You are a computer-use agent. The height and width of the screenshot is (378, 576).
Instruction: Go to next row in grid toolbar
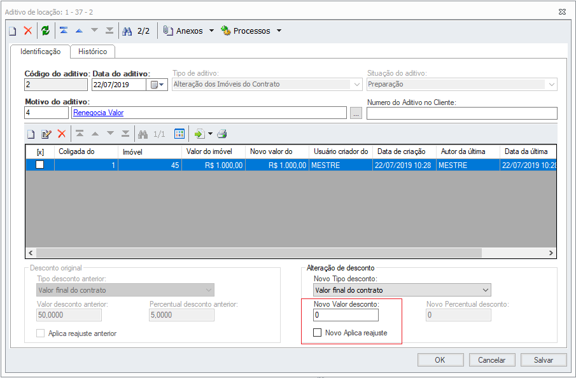tap(110, 134)
